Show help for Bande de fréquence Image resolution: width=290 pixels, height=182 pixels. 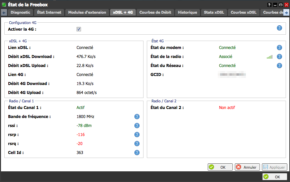click(137, 117)
